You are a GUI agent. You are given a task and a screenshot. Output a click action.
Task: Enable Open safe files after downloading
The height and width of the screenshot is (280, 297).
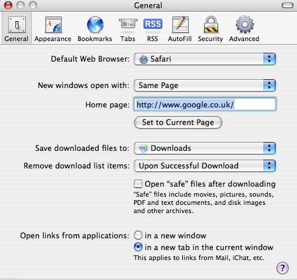tap(138, 184)
